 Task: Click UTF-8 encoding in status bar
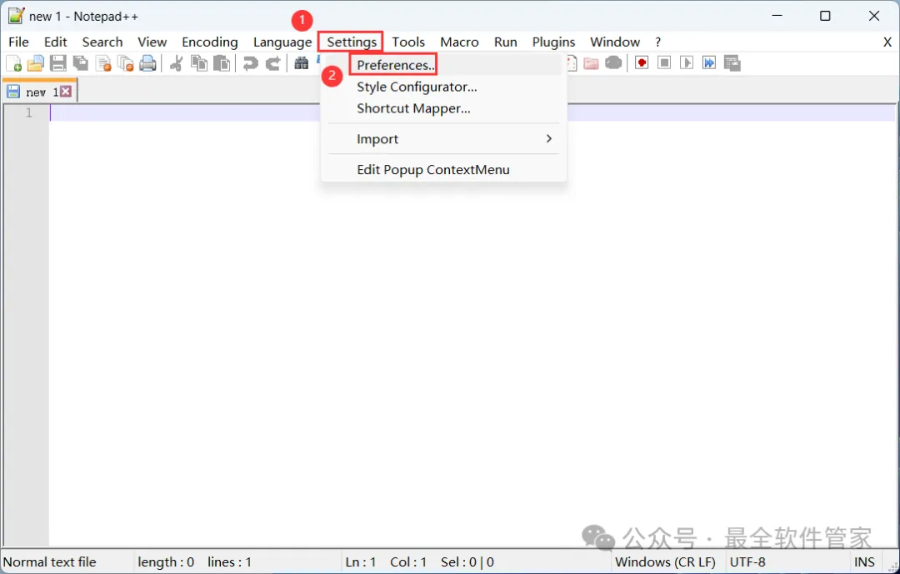pyautogui.click(x=747, y=562)
